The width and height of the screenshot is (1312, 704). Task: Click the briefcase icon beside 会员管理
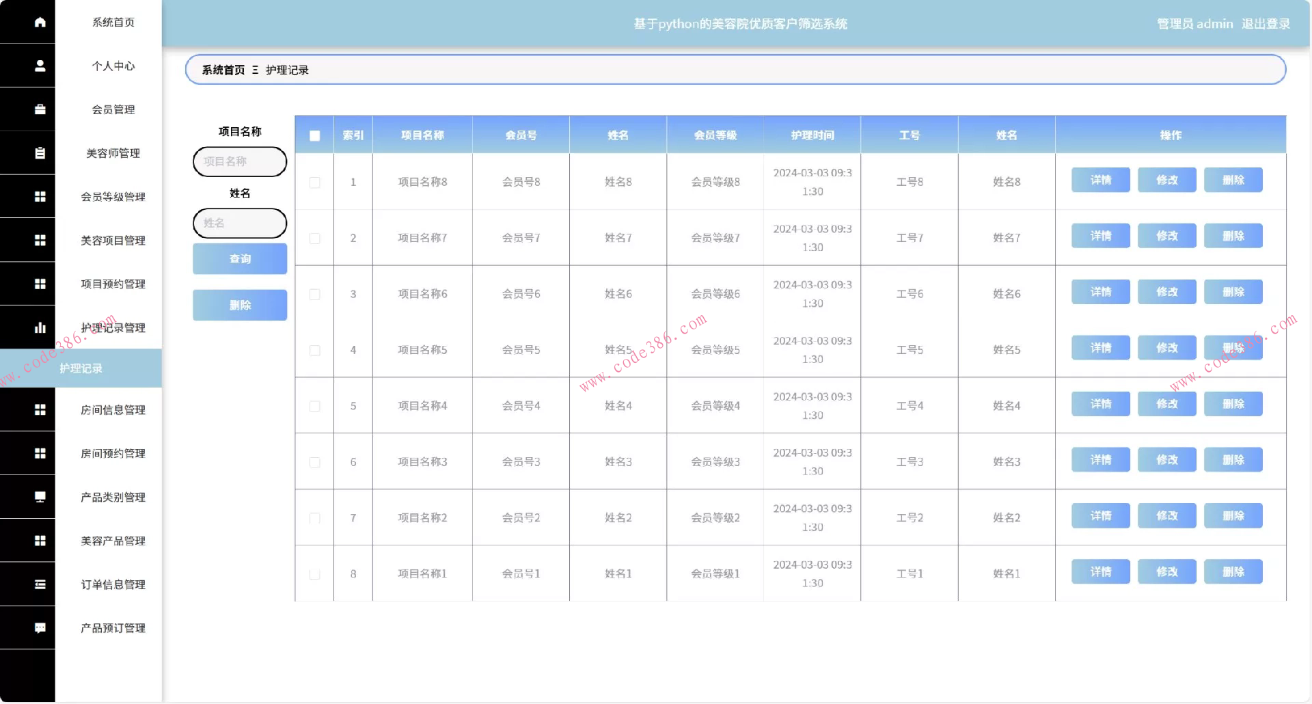coord(40,109)
